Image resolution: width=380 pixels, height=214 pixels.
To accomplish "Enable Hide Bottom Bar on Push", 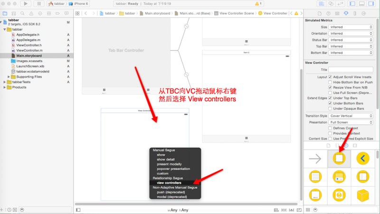I will click(330, 82).
